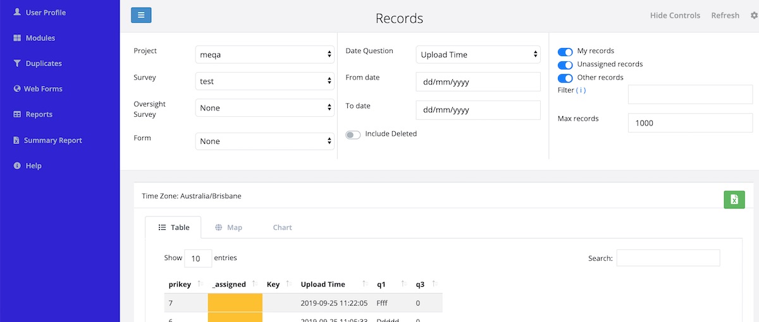
Task: Open settings gear icon in header
Action: 753,16
